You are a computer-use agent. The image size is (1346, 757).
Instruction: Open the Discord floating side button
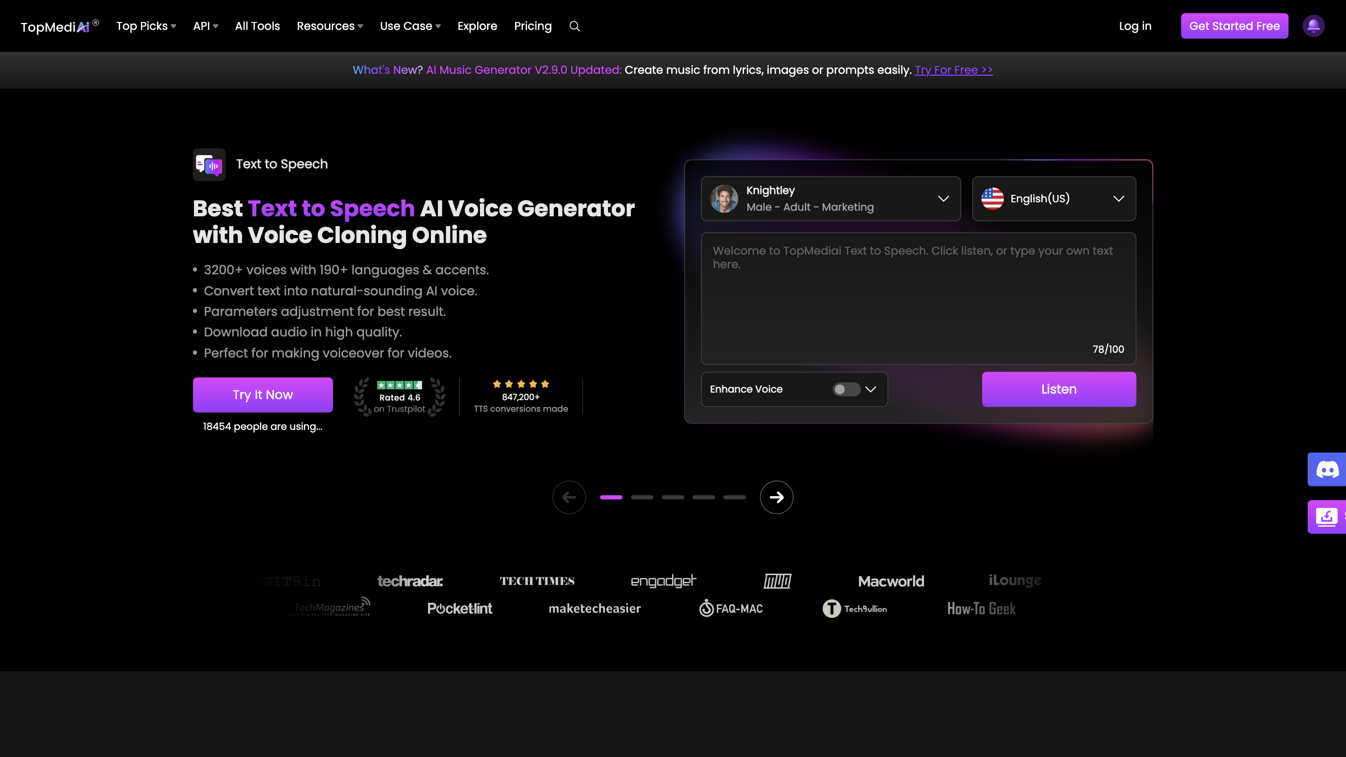click(1327, 469)
